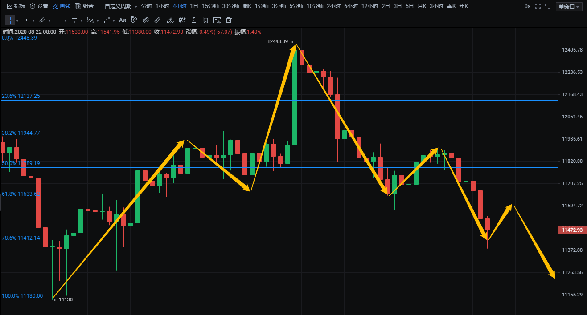The width and height of the screenshot is (587, 315).
Task: Select the rectangle shape drawing tool
Action: 58,20
